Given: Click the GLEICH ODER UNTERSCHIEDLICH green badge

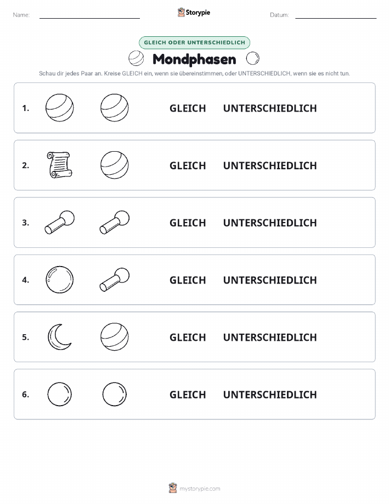Looking at the screenshot, I should tap(194, 42).
